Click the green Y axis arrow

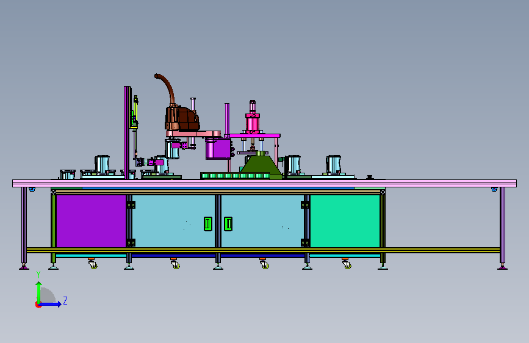click(39, 292)
